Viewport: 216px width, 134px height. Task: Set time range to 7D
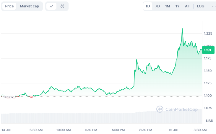click(157, 6)
